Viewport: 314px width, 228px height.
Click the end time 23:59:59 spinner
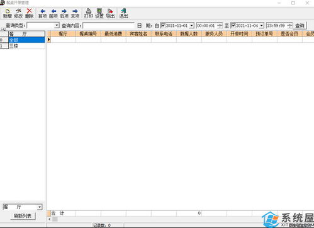(x=289, y=26)
